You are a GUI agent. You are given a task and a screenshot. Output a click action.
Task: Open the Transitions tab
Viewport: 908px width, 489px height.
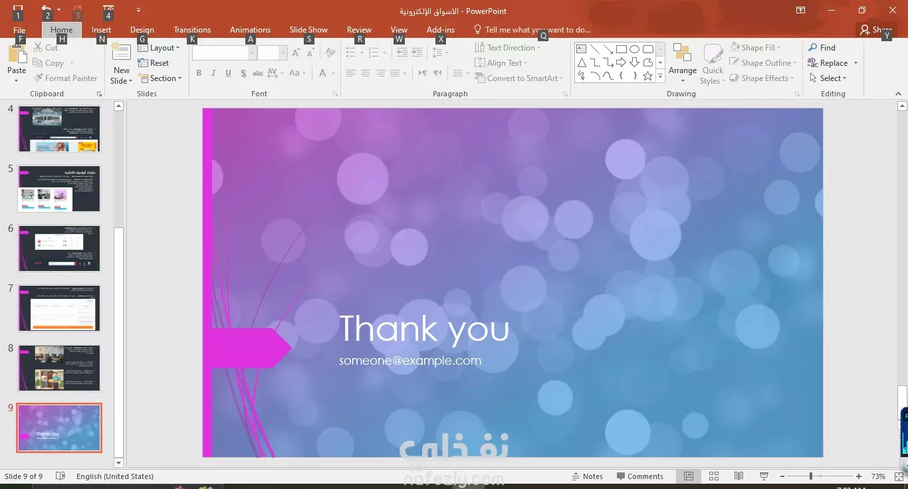(x=192, y=30)
